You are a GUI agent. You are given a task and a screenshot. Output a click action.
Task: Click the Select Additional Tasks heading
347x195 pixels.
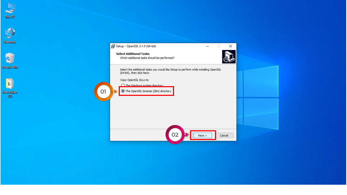[133, 54]
